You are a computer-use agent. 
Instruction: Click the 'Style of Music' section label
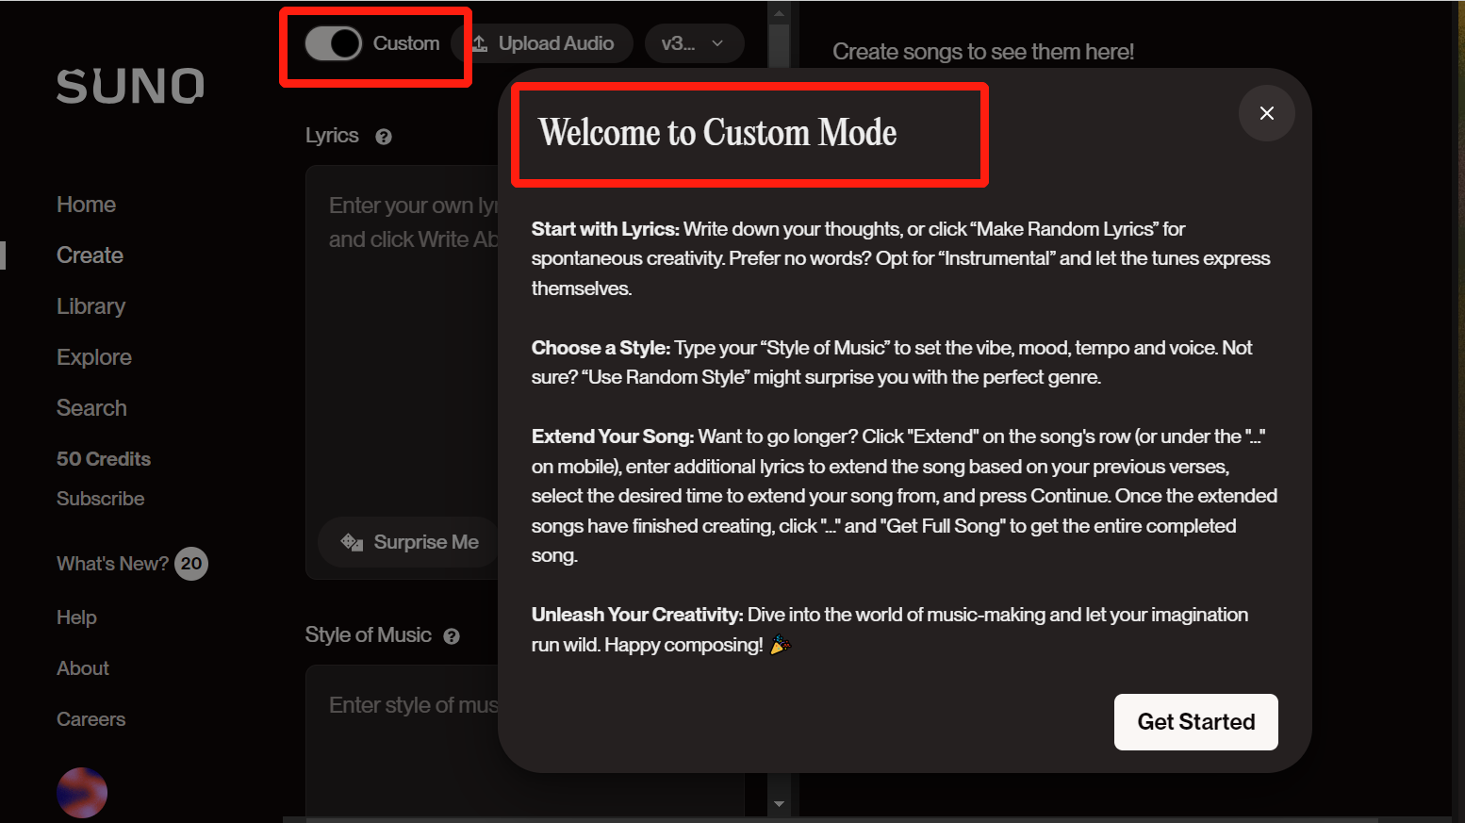(369, 635)
